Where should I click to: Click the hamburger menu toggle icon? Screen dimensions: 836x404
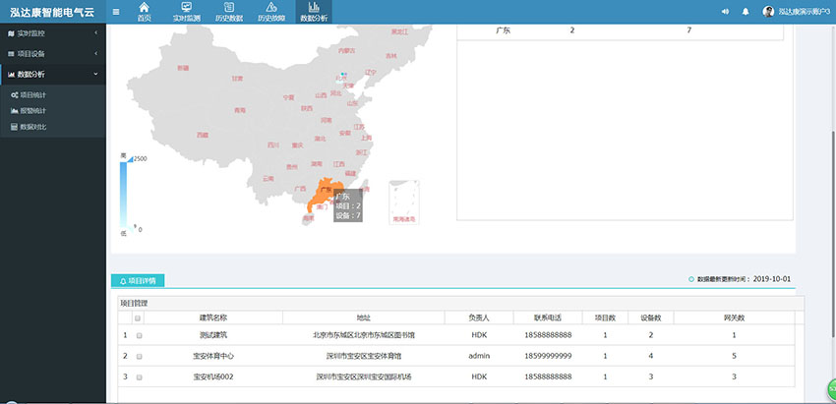pyautogui.click(x=116, y=12)
